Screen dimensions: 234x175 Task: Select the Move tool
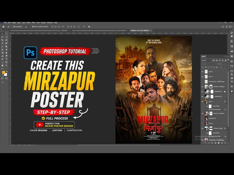click(3, 34)
